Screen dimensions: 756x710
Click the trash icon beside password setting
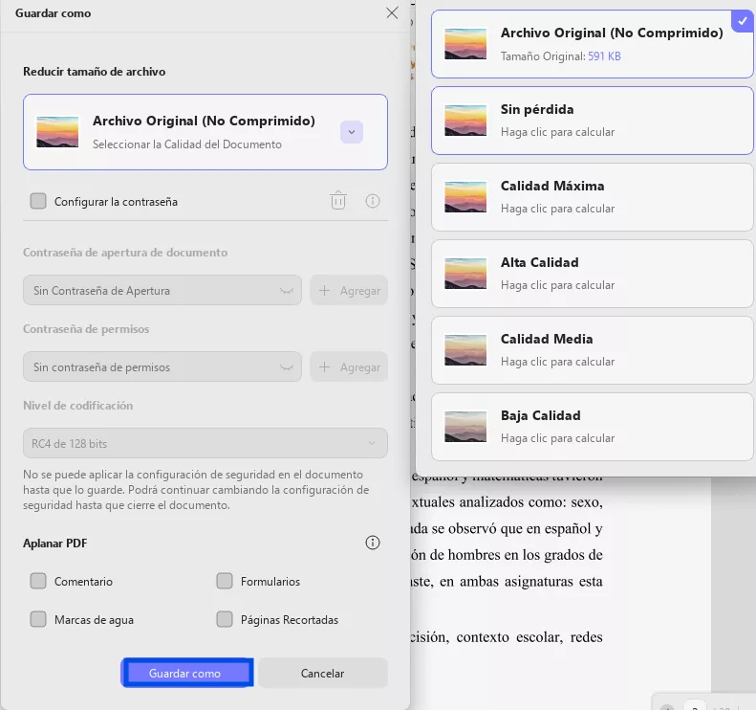click(338, 201)
